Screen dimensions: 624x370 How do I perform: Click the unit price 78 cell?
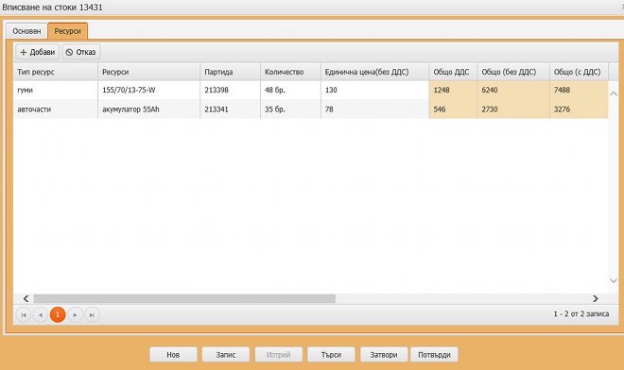tap(375, 109)
